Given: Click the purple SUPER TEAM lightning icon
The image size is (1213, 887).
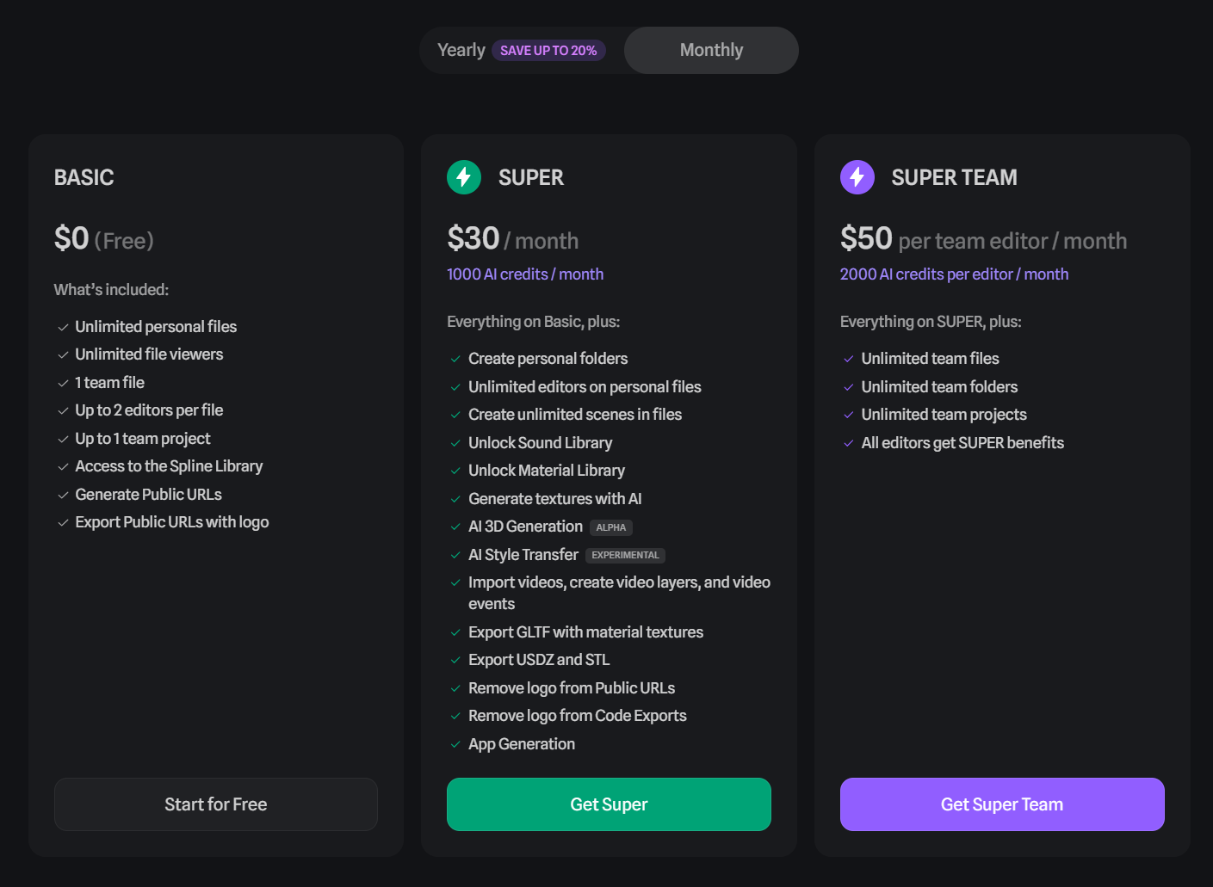Looking at the screenshot, I should [857, 177].
